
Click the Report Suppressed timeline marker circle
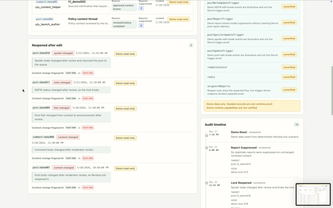[x=207, y=148]
